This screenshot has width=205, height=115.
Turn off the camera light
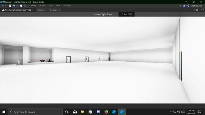point(127,14)
